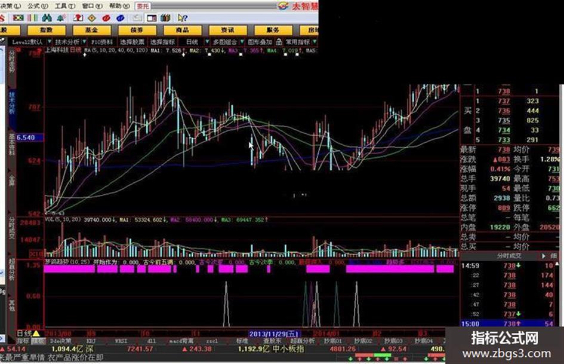Click the 细 button in 分时成交 header

[x=553, y=256]
